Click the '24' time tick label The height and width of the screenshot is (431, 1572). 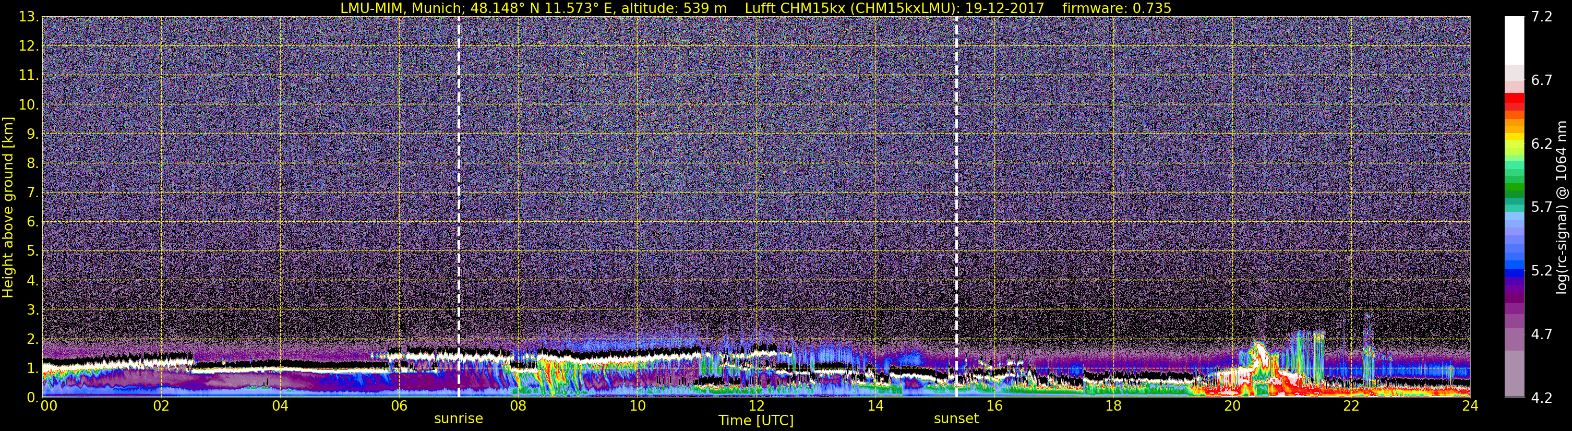1470,406
